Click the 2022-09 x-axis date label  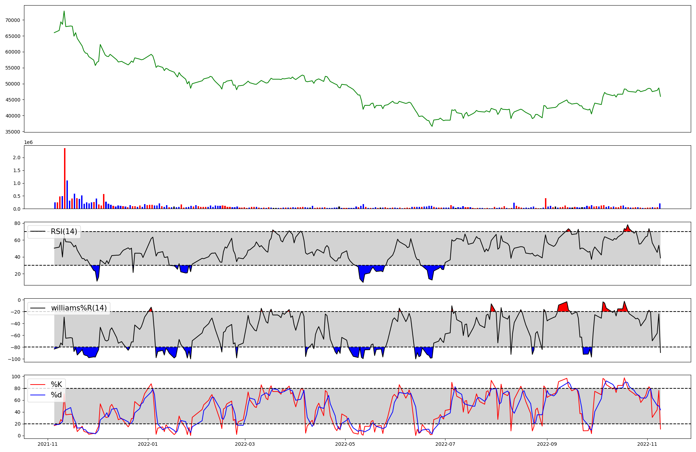click(547, 444)
